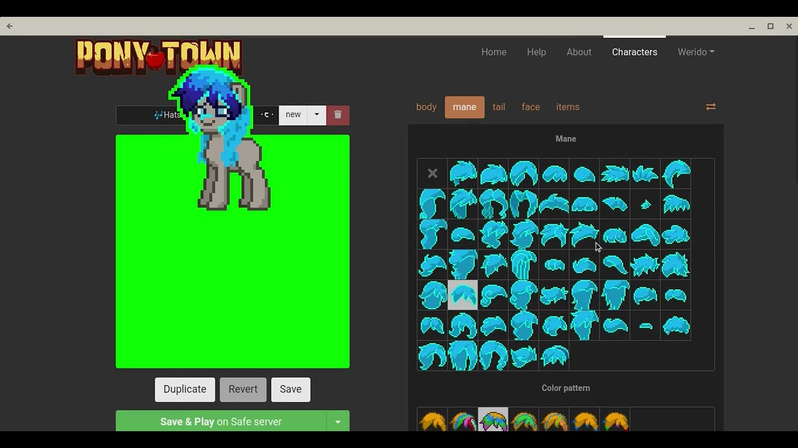This screenshot has height=448, width=798.
Task: Pick the first mane in the third row
Action: [x=433, y=235]
